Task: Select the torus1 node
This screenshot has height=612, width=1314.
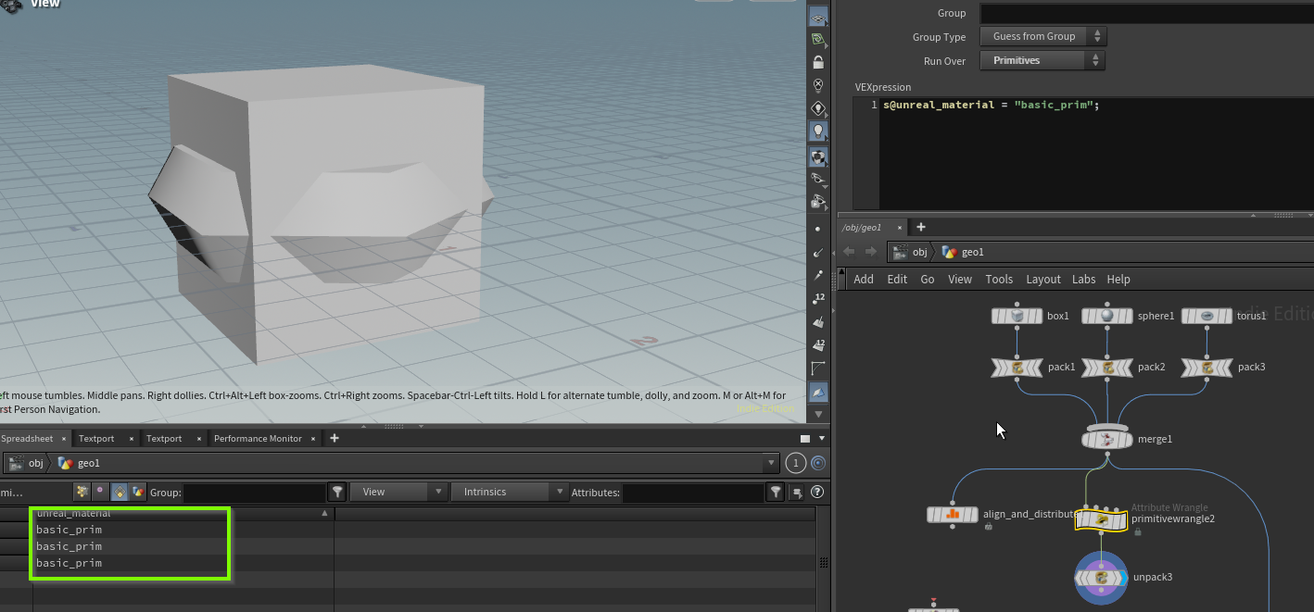Action: click(1207, 317)
